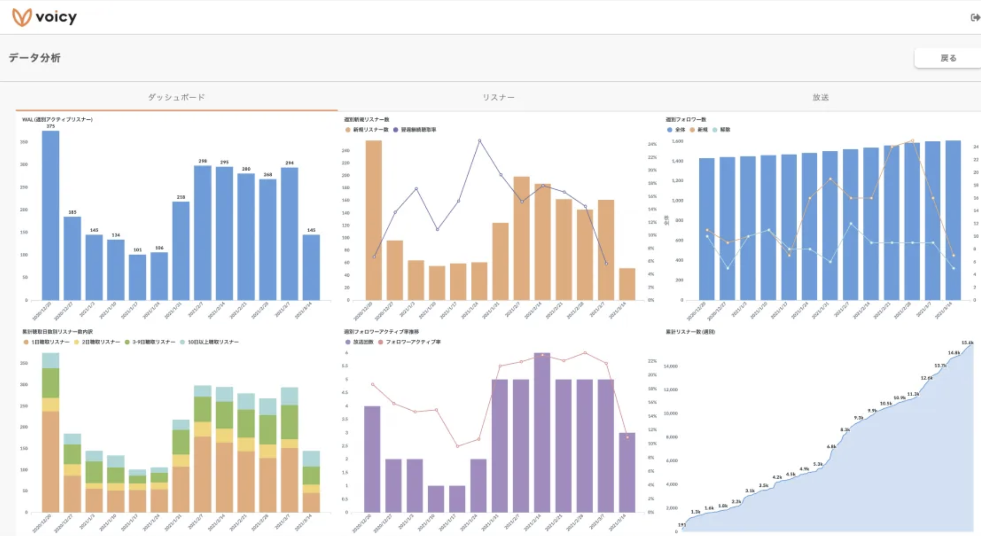Image resolution: width=981 pixels, height=536 pixels.
Task: Click the last WAL bar labeled 145 for 2021/3/14
Action: pyautogui.click(x=311, y=267)
